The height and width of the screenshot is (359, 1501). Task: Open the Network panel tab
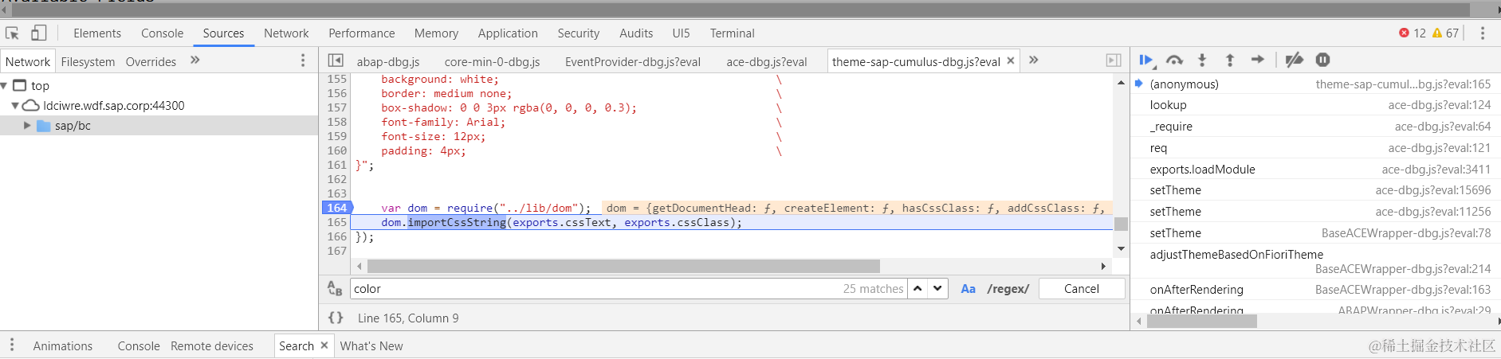286,33
